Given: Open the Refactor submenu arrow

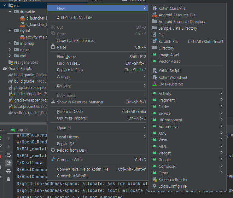Looking at the screenshot, I should pos(145,85).
